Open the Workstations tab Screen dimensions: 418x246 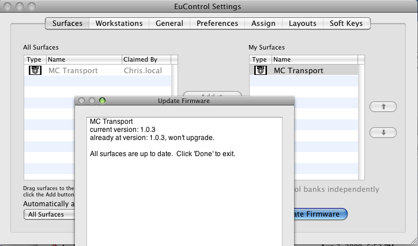click(119, 24)
